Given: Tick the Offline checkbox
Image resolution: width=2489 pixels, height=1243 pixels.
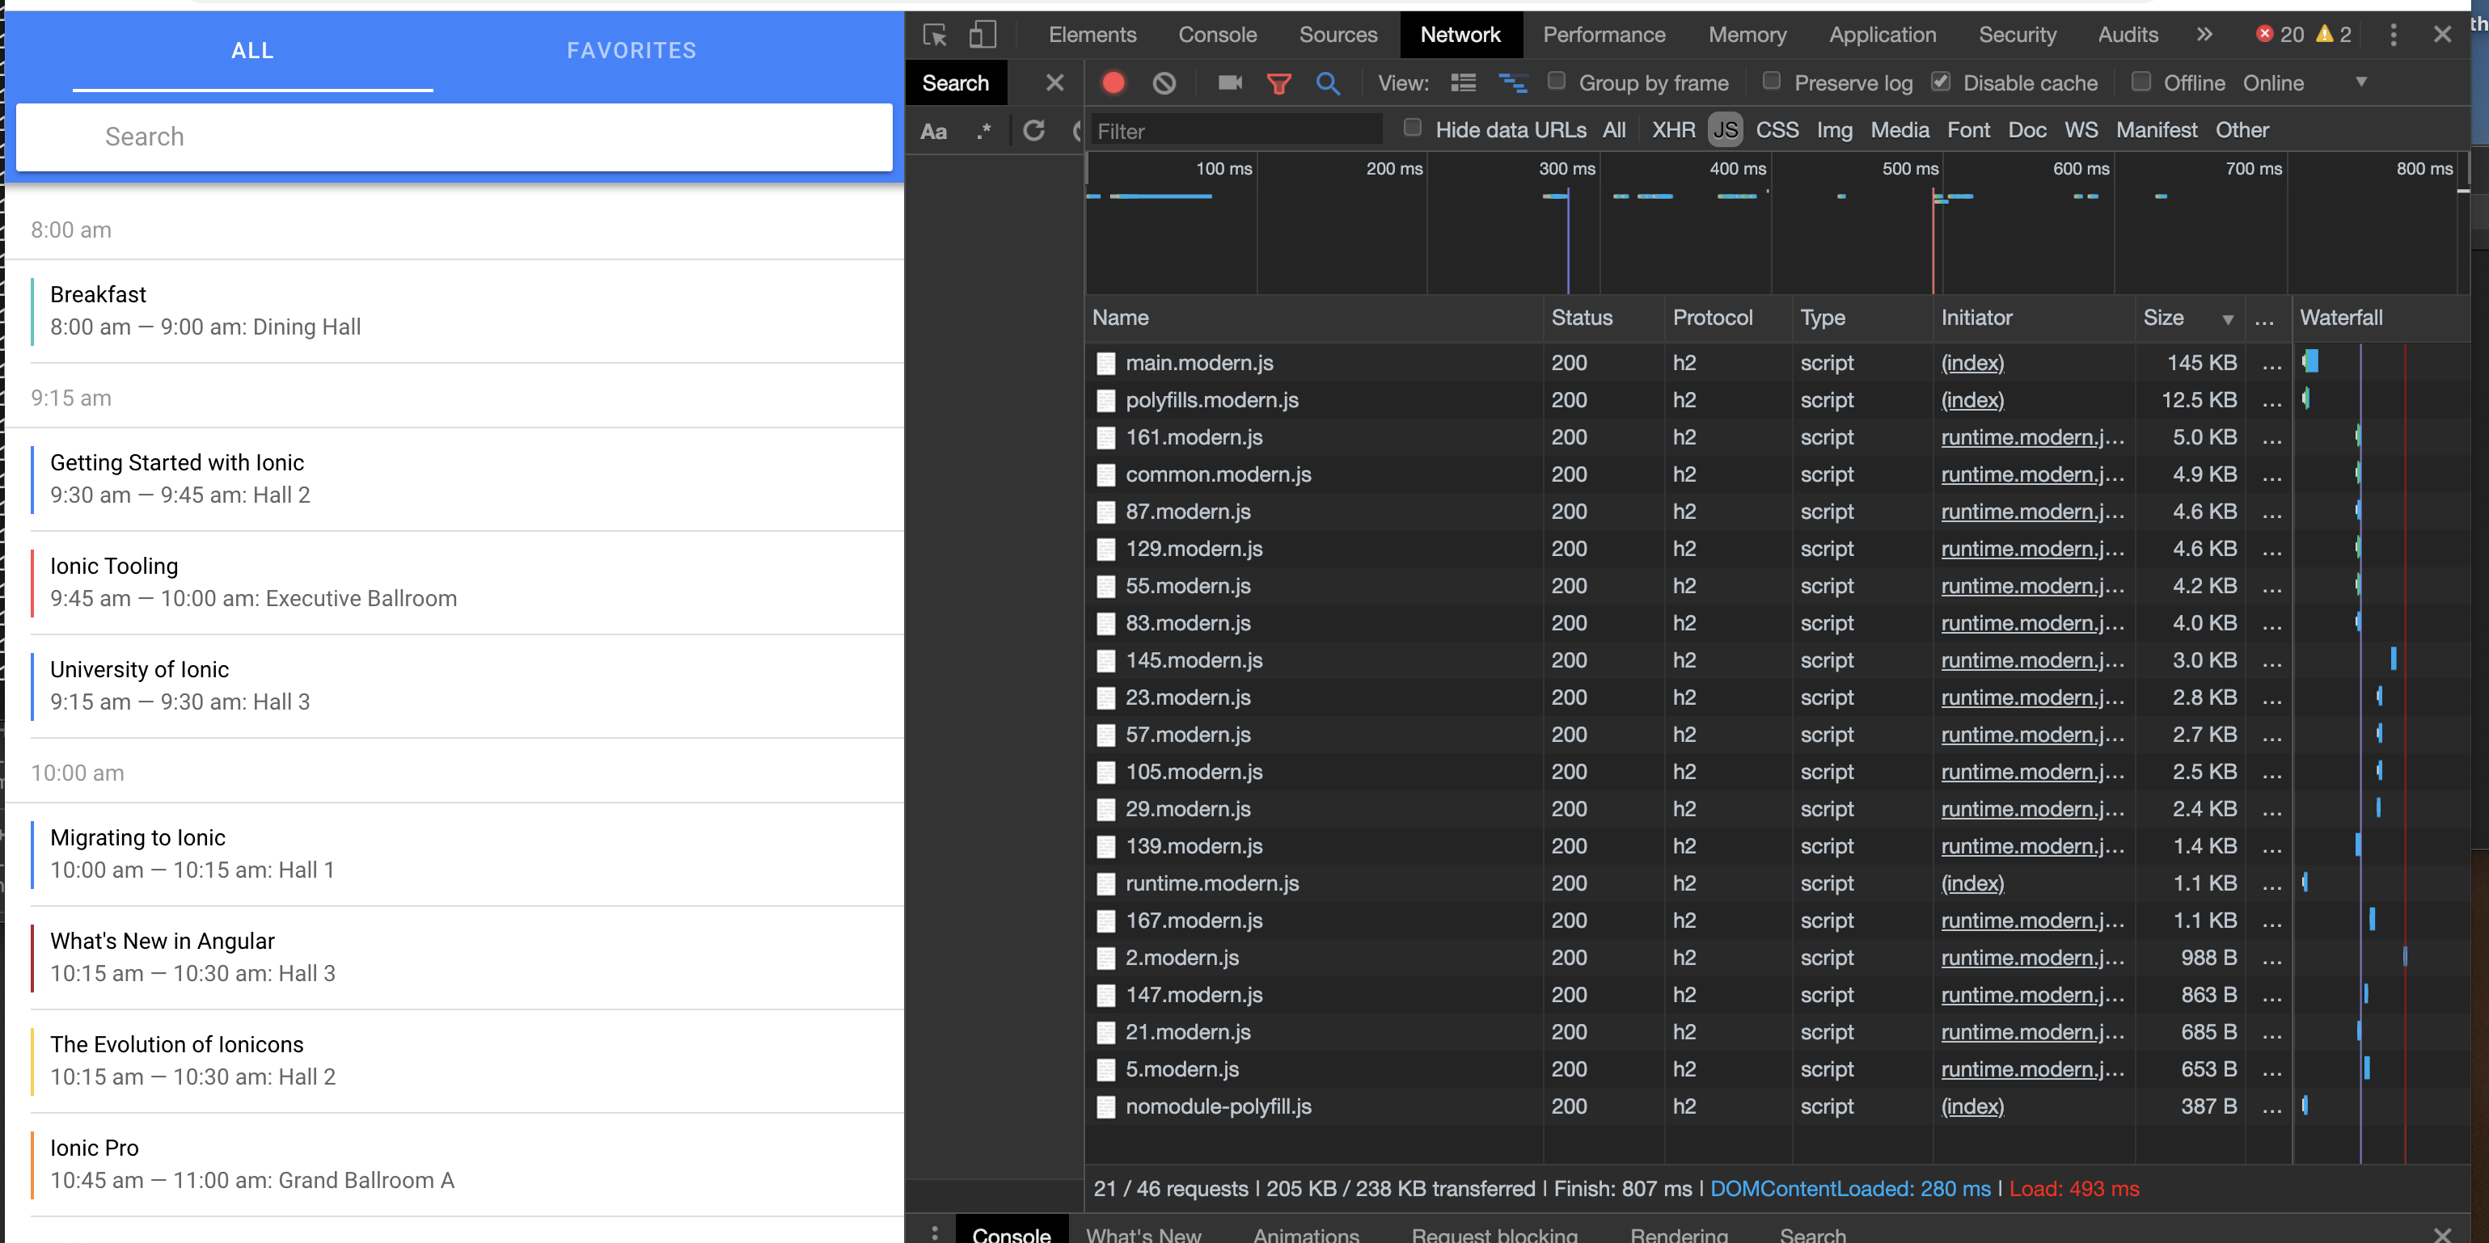Looking at the screenshot, I should point(2141,81).
